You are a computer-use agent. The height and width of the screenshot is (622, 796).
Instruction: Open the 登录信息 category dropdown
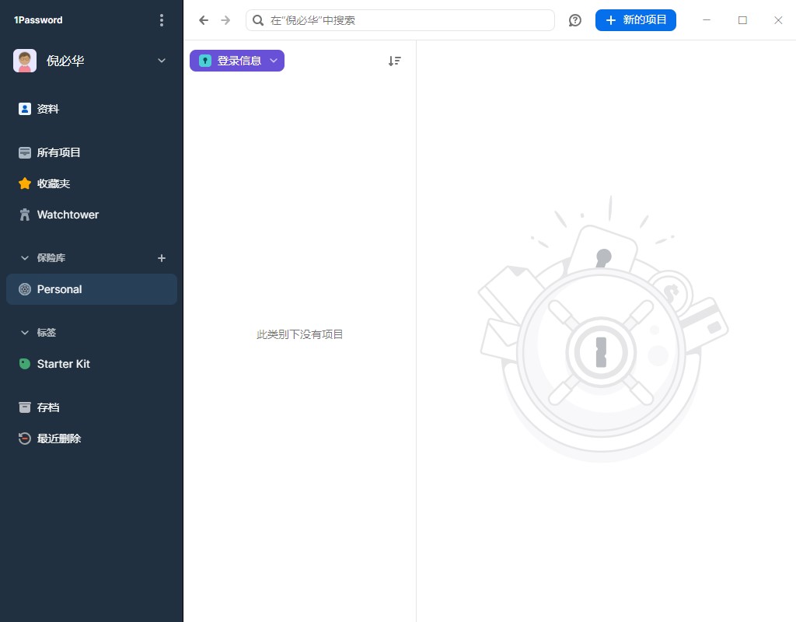237,61
